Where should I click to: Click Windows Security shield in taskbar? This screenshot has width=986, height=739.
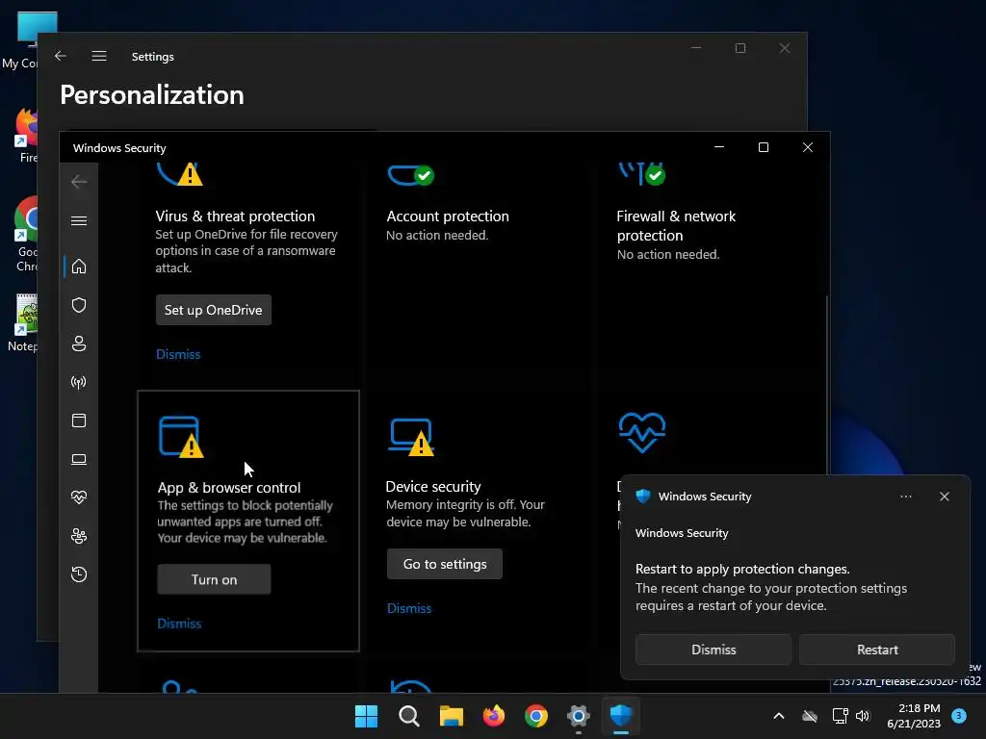point(621,716)
